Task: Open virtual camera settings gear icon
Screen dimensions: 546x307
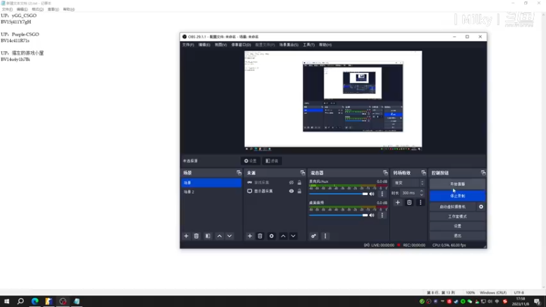Action: tap(481, 207)
